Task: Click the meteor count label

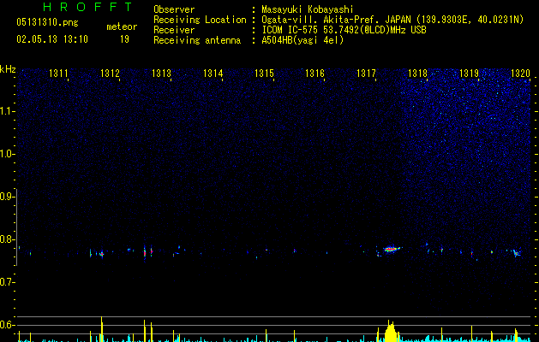Action: 122,27
